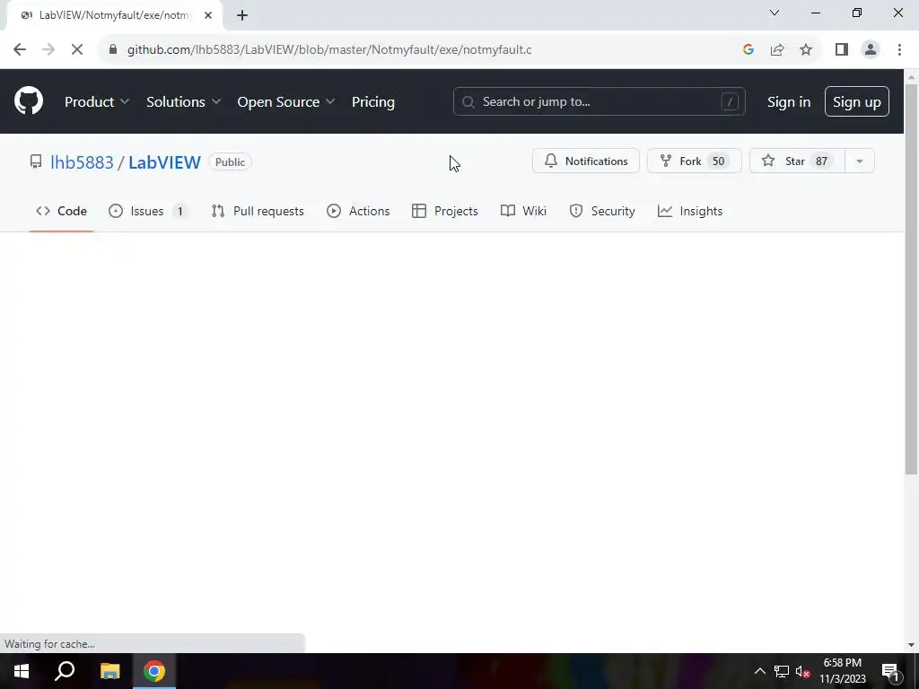
Task: Click the Sign in link
Action: click(789, 101)
